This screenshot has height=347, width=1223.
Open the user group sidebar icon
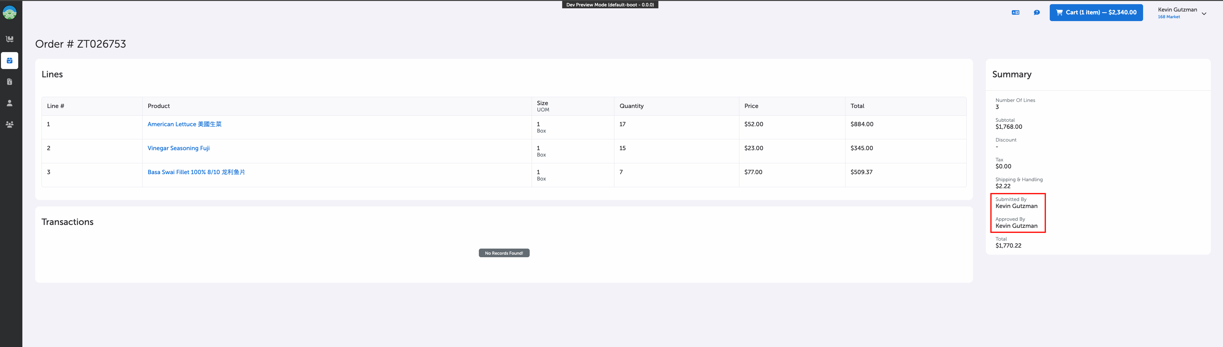pos(10,124)
